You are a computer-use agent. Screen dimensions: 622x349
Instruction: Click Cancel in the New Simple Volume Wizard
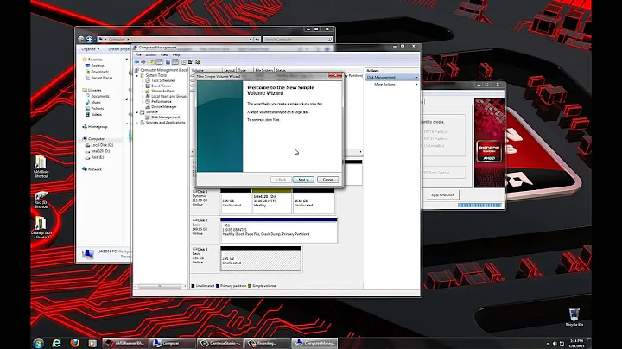tap(327, 180)
